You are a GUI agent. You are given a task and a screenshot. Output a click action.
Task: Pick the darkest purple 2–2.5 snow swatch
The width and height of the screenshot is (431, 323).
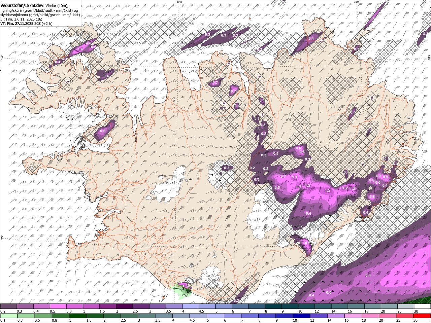pos(124,307)
